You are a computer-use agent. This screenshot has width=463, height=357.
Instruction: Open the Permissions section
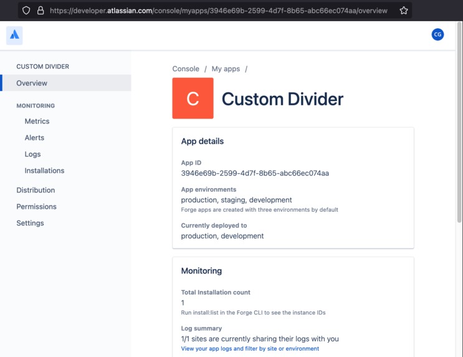point(36,207)
